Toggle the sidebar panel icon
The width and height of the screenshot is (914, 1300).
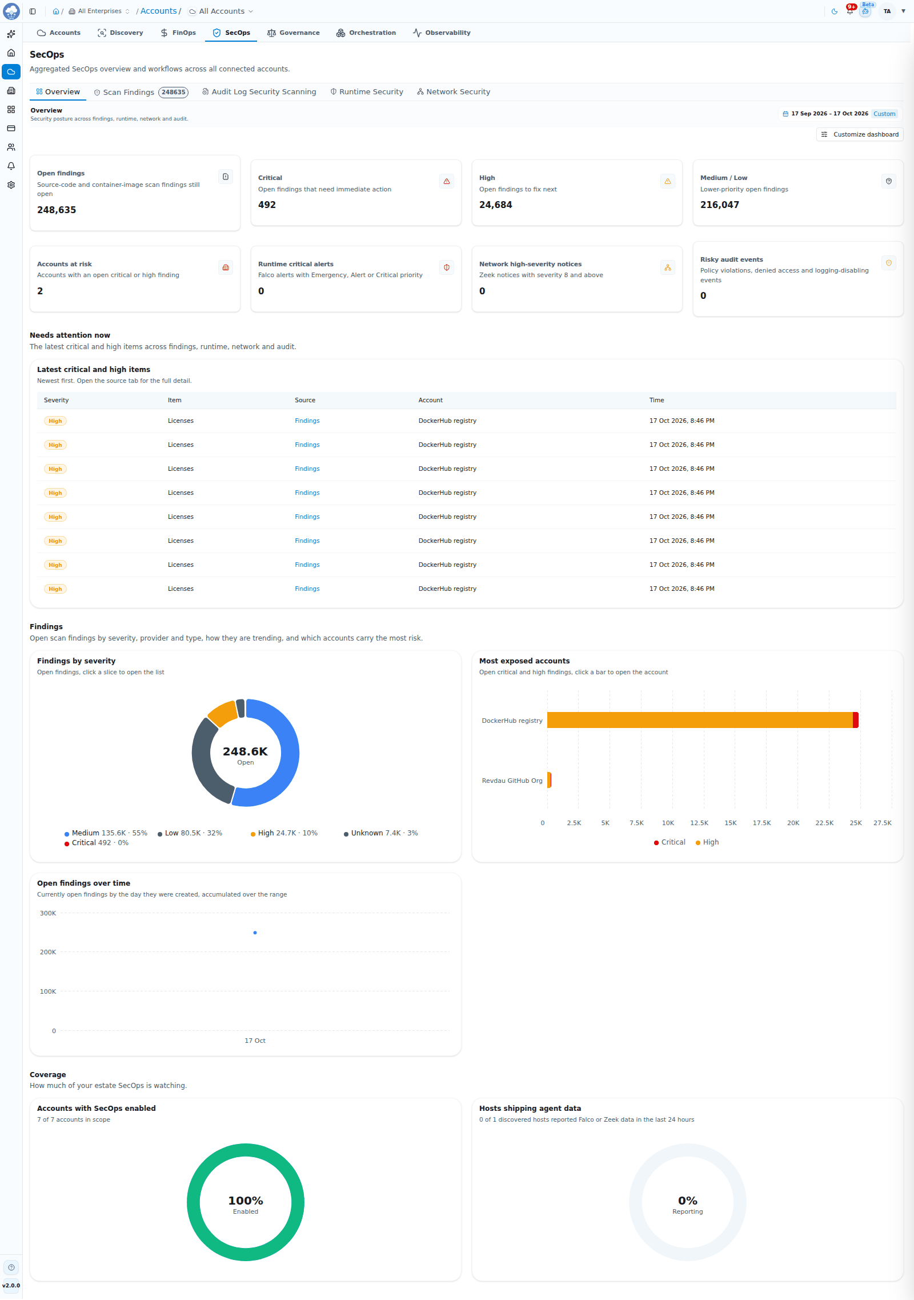pyautogui.click(x=33, y=11)
